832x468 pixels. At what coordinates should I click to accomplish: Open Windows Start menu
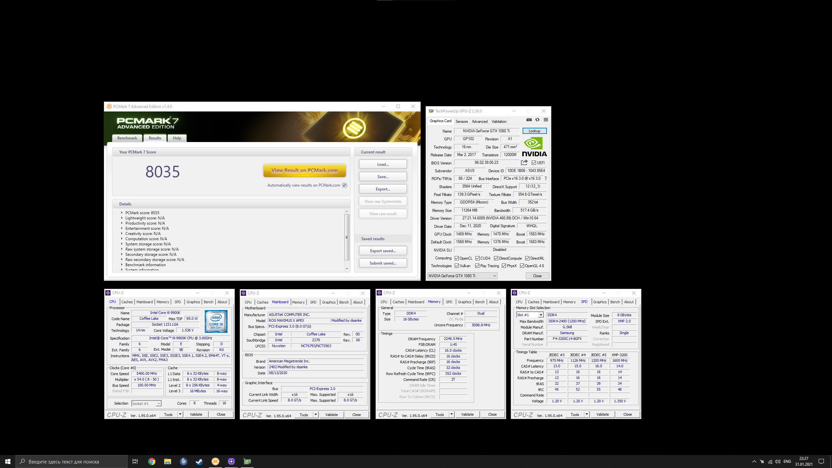pos(8,461)
